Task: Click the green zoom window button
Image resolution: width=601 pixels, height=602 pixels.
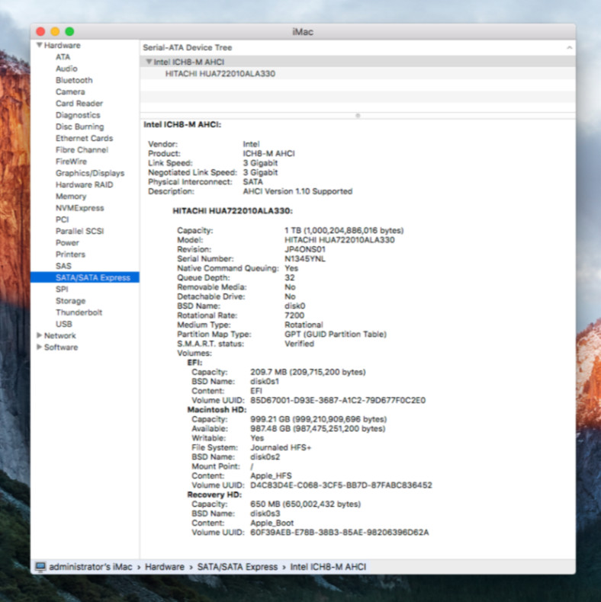Action: tap(69, 31)
